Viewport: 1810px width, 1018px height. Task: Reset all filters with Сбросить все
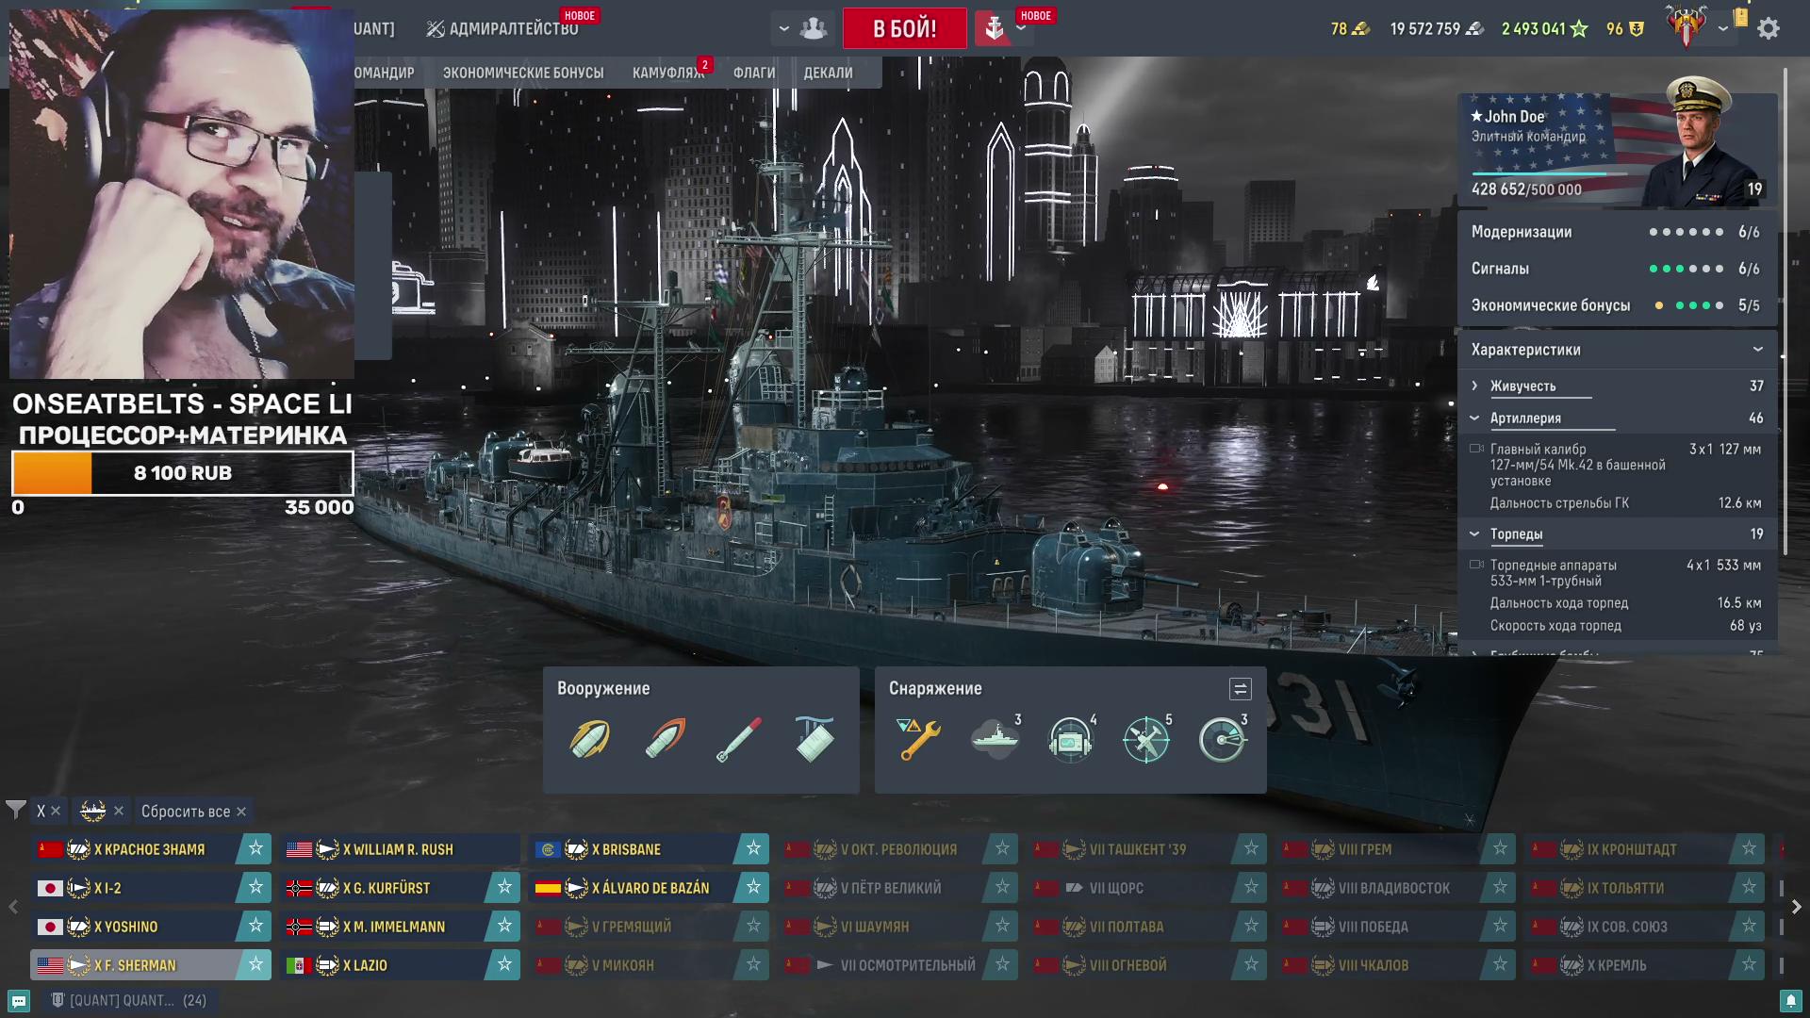coord(193,811)
